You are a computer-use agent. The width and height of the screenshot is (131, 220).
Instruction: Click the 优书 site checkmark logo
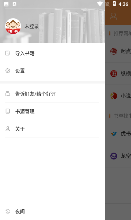[x=114, y=134]
